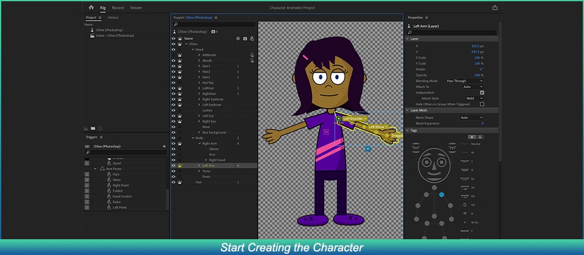Screen dimensions: 584x255
Task: Hide the Head layer with its eye icon
Action: click(173, 49)
